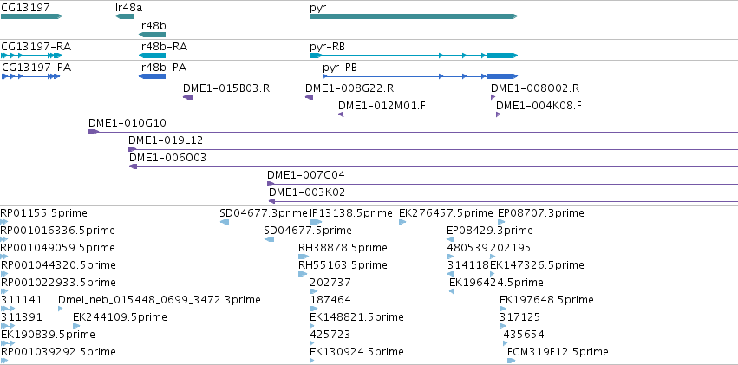The image size is (738, 365).
Task: Select the pyr-PB protein feature
Action: [421, 76]
